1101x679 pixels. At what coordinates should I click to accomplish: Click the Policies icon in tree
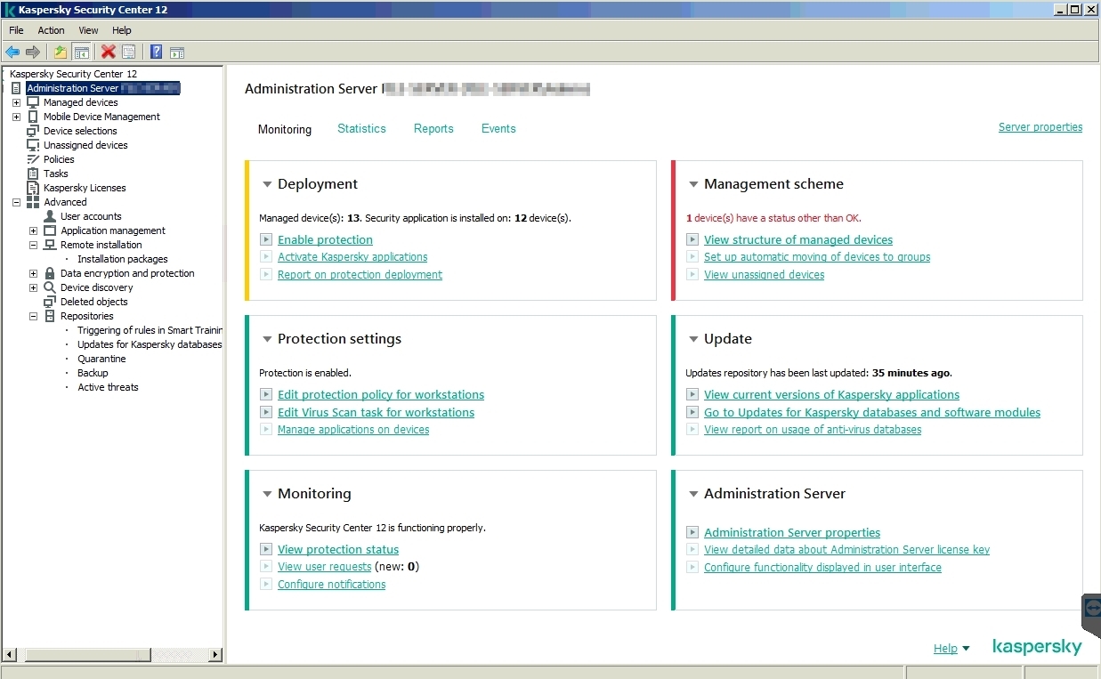tap(33, 159)
